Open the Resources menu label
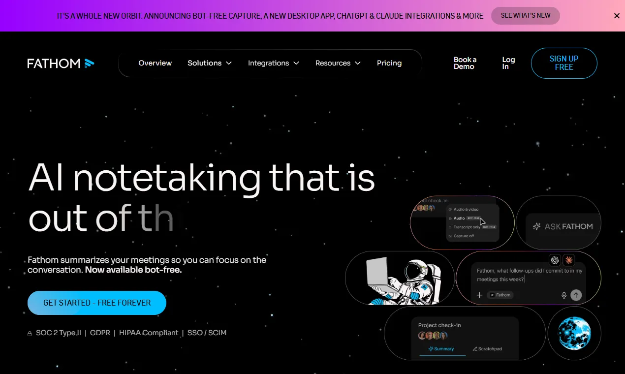Screen dimensions: 625x374 pyautogui.click(x=333, y=63)
